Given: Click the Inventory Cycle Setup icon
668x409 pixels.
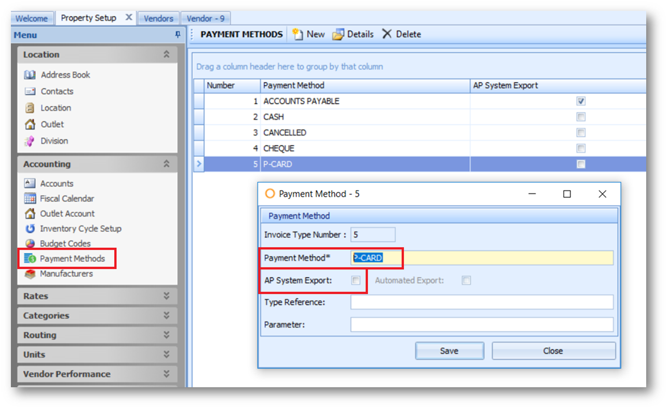Looking at the screenshot, I should (x=30, y=229).
